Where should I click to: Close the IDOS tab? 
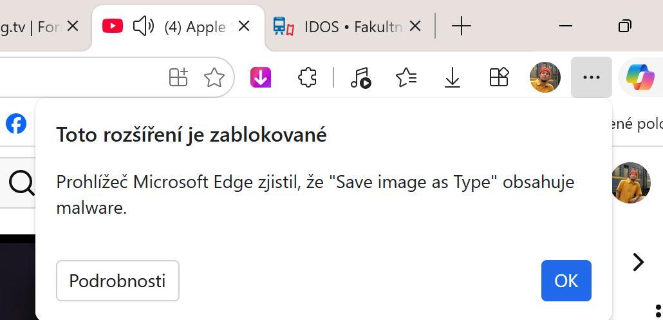[415, 26]
